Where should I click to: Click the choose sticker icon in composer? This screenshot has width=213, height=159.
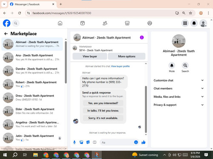[x=88, y=142]
